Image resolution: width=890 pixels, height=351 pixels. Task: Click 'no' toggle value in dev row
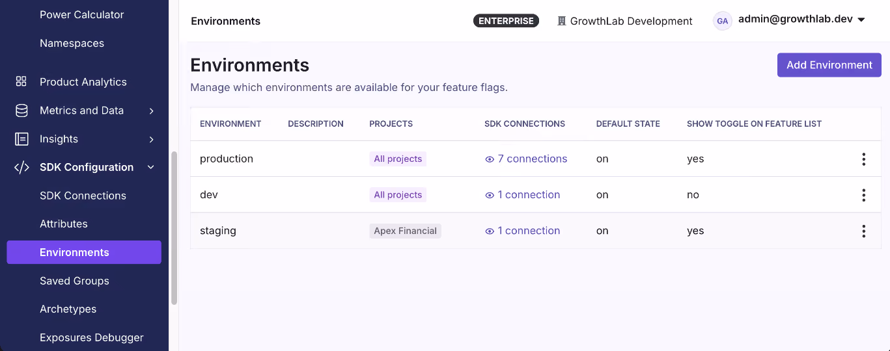(693, 195)
